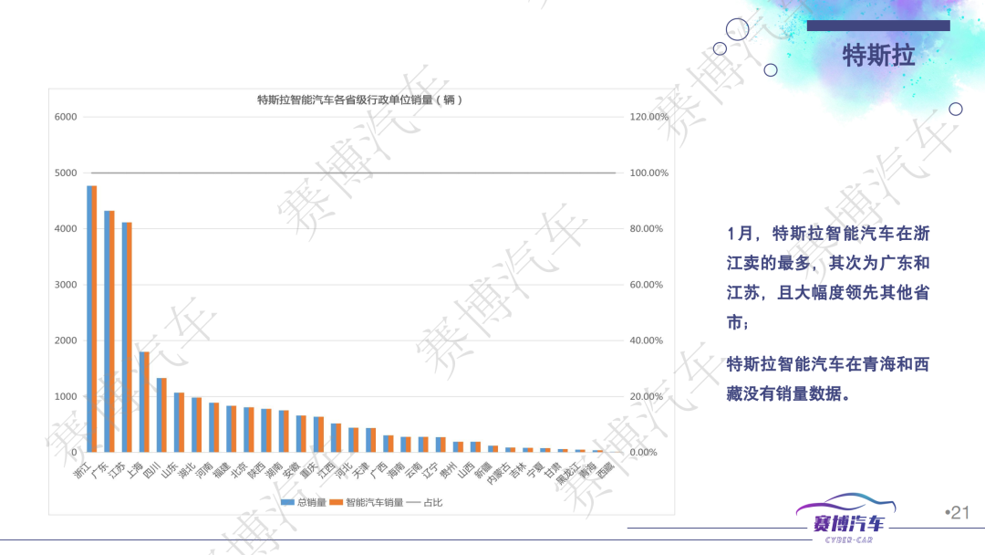
Task: Click the 20.00% right axis value
Action: tap(647, 396)
